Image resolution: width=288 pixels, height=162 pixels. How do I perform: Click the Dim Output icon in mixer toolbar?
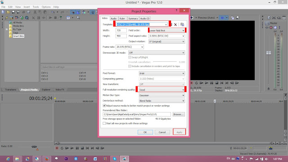click(279, 18)
